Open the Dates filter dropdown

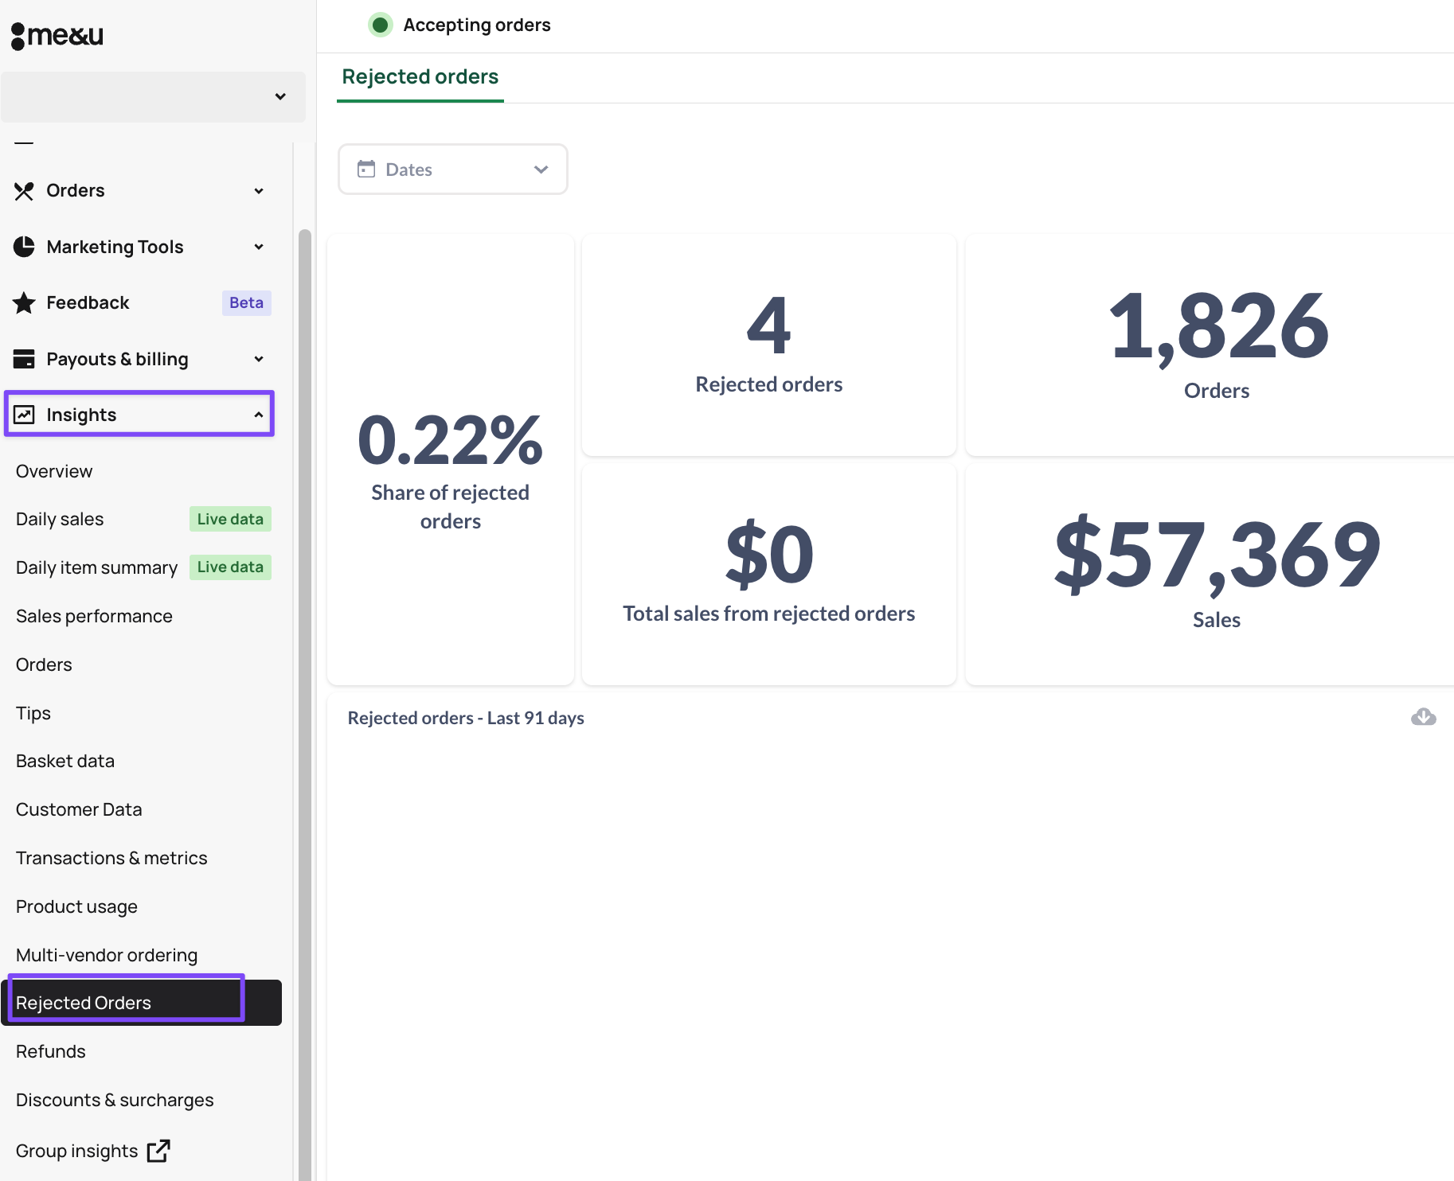pyautogui.click(x=452, y=169)
